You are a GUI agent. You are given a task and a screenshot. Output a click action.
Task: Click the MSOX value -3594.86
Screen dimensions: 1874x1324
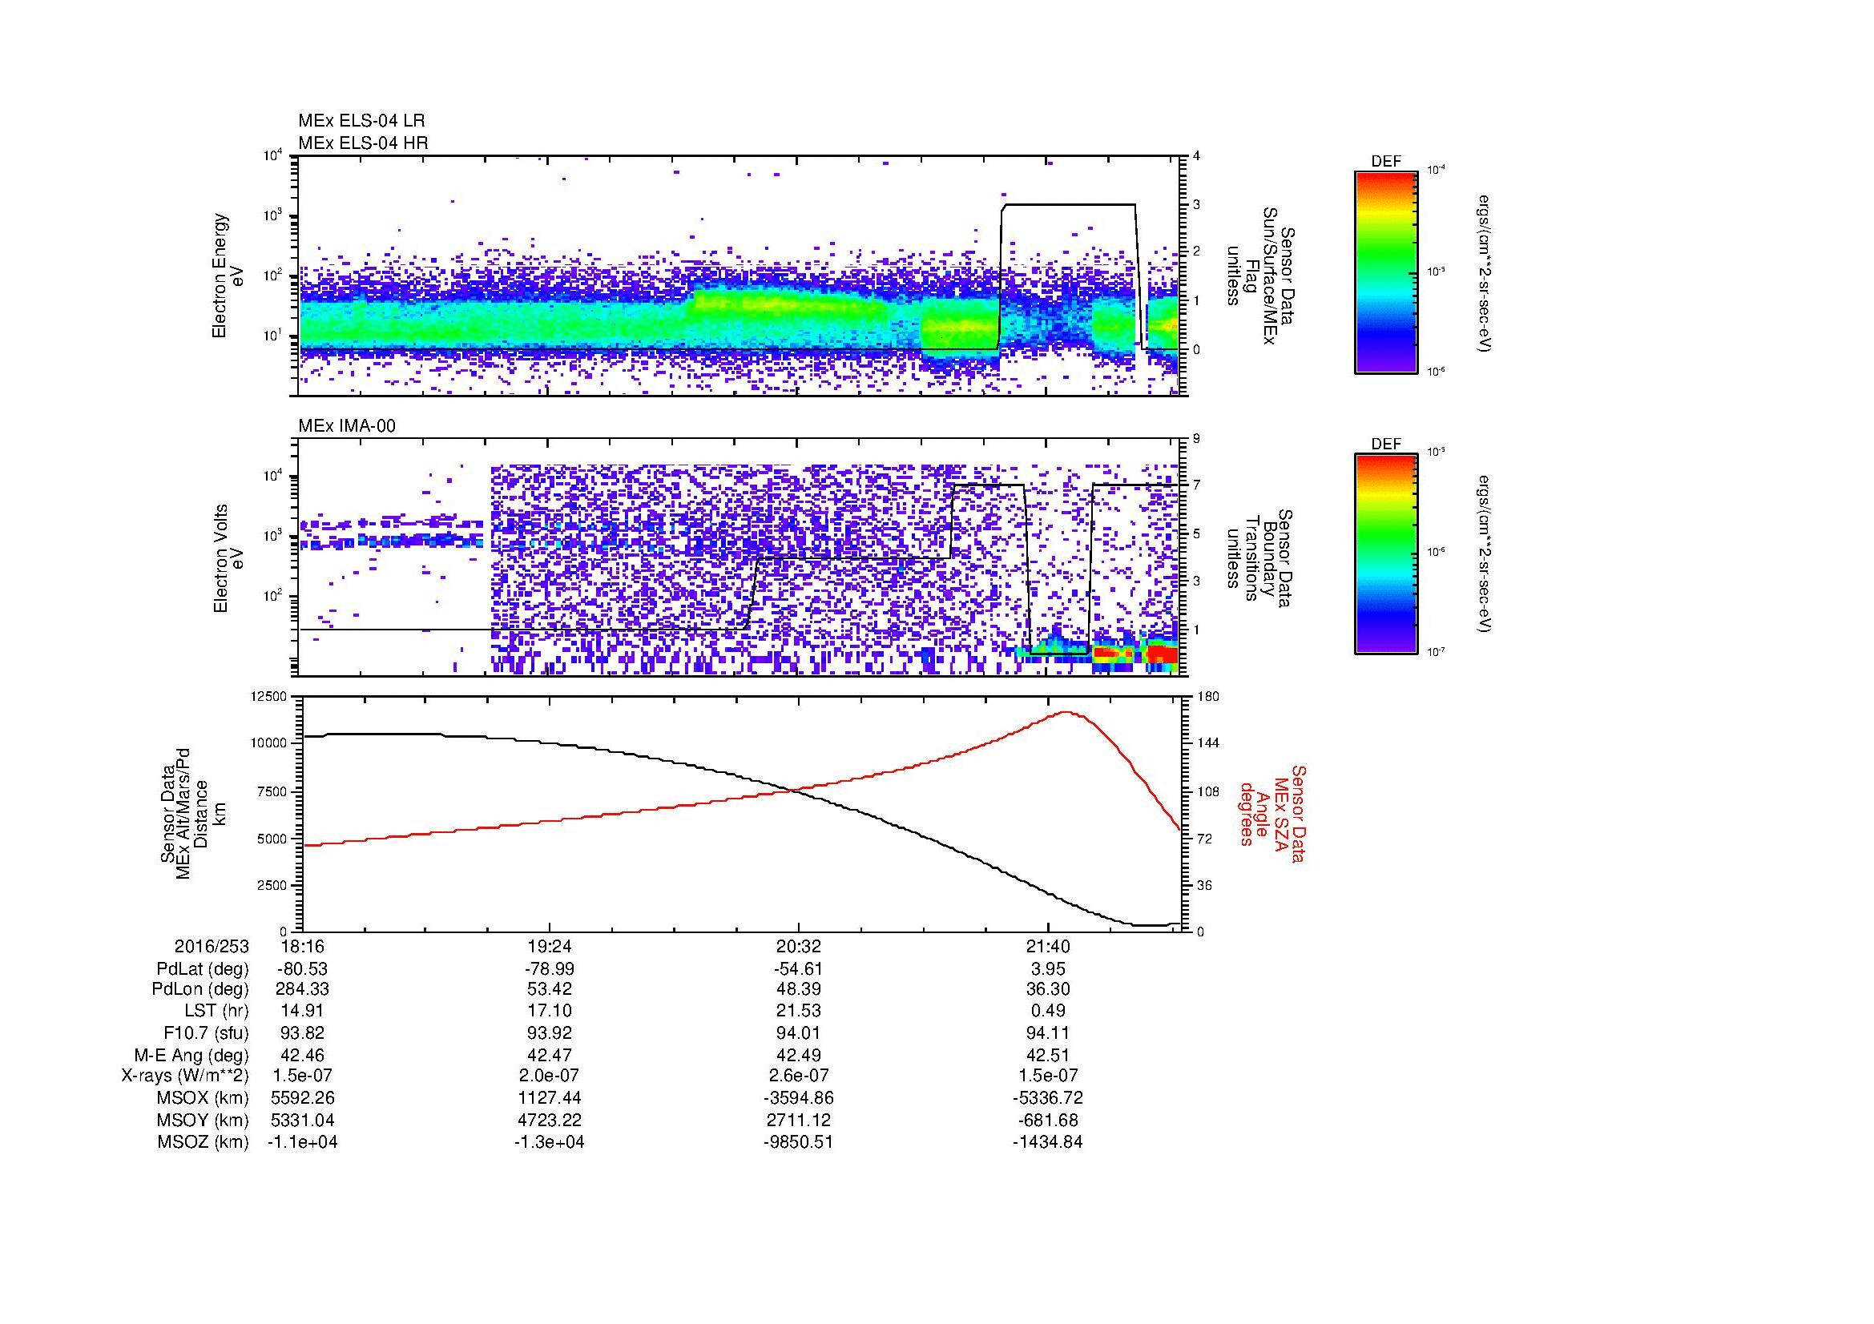(x=798, y=1098)
